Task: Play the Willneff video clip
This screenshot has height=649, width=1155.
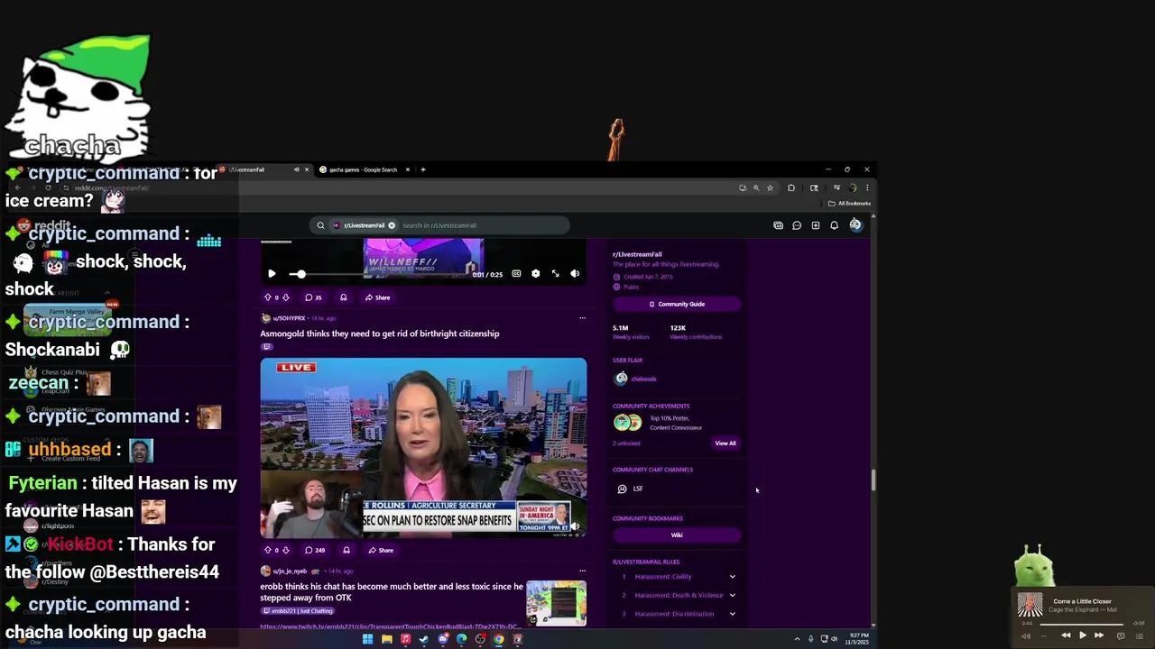Action: point(272,274)
